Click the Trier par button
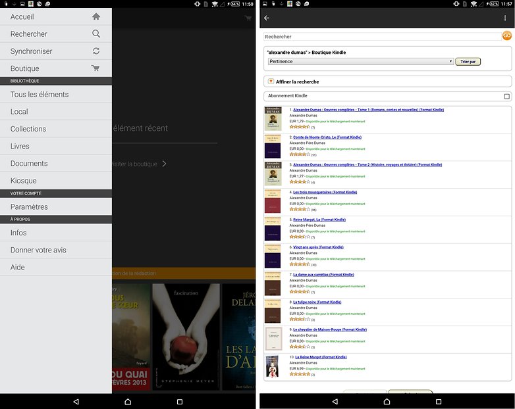Viewport: 515px width, 409px height. (x=468, y=62)
